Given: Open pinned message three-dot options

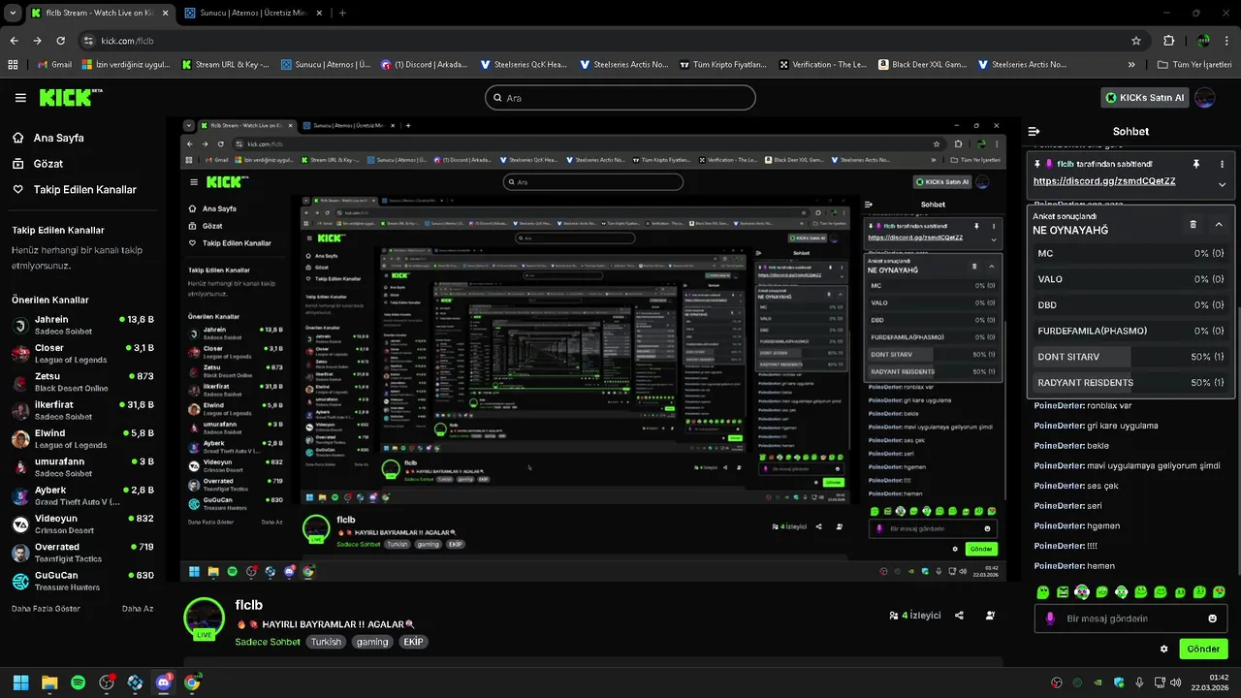Looking at the screenshot, I should (1222, 164).
